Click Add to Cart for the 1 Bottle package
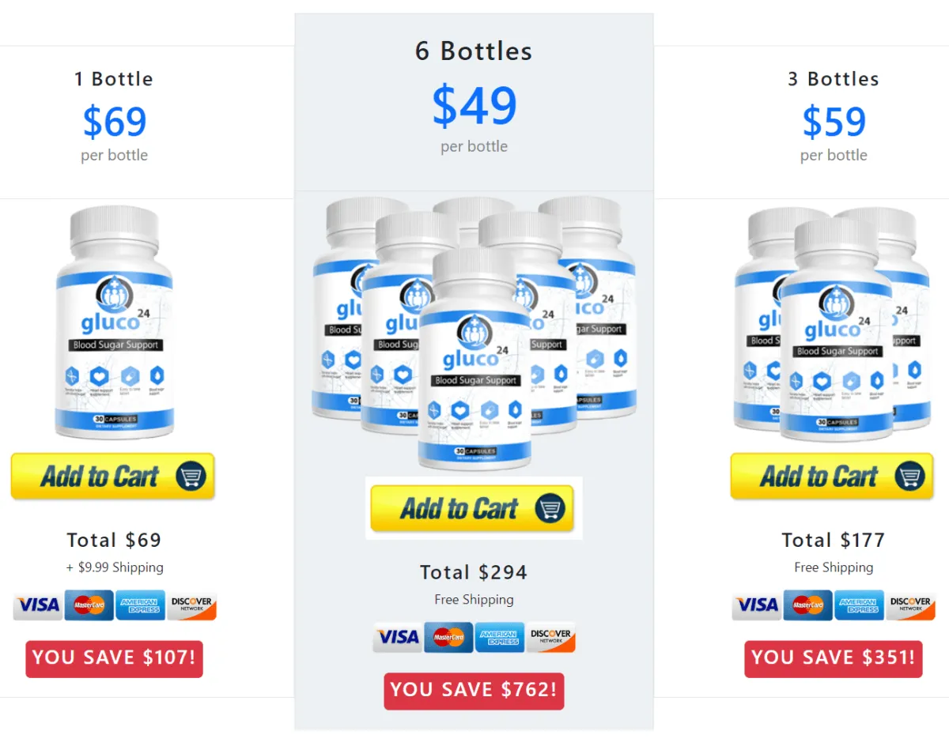This screenshot has width=949, height=746. pos(113,476)
